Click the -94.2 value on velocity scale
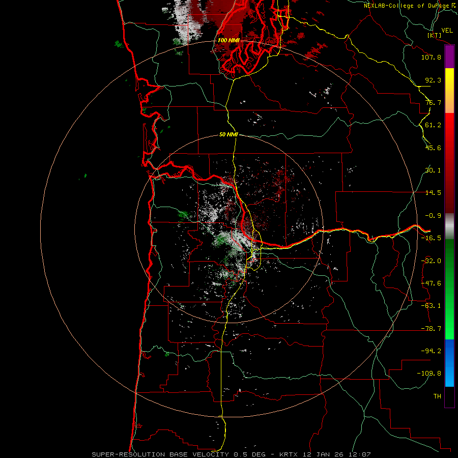 point(431,351)
